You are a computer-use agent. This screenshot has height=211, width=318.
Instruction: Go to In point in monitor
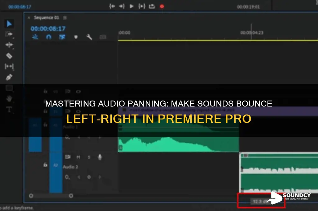coord(112,7)
